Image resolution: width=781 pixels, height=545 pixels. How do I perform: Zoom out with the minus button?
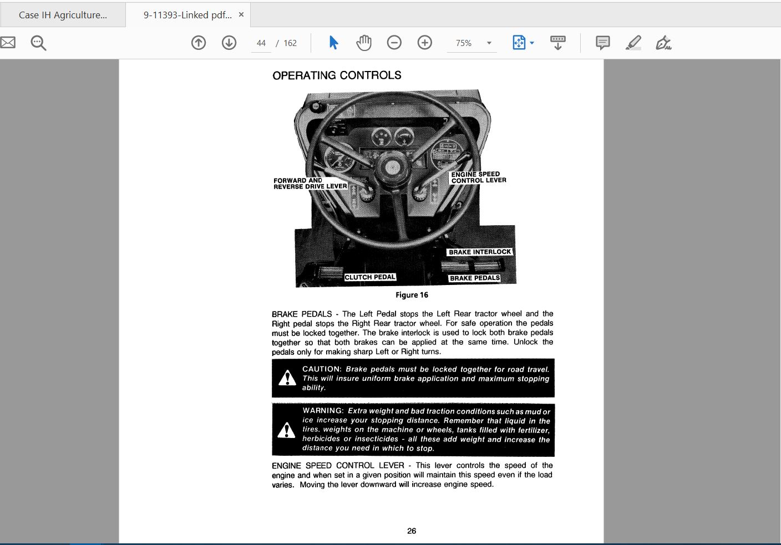tap(394, 42)
